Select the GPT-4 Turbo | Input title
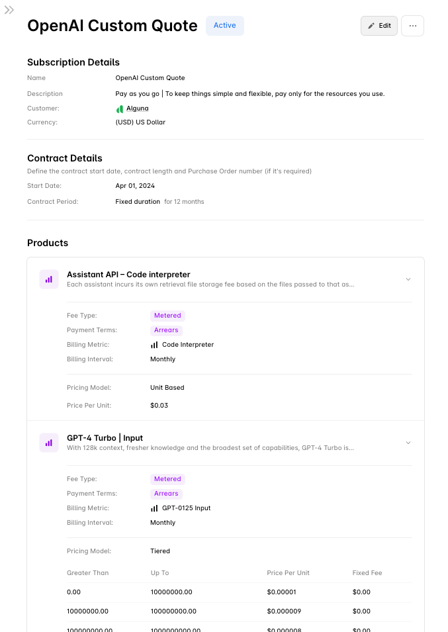 point(105,438)
